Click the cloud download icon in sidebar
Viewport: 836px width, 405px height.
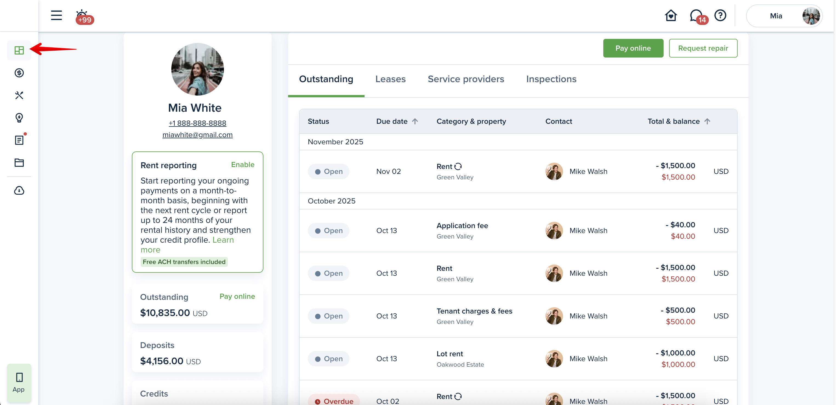(x=19, y=190)
